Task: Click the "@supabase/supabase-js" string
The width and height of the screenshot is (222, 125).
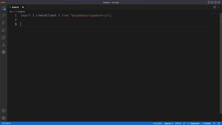Action: pos(90,15)
